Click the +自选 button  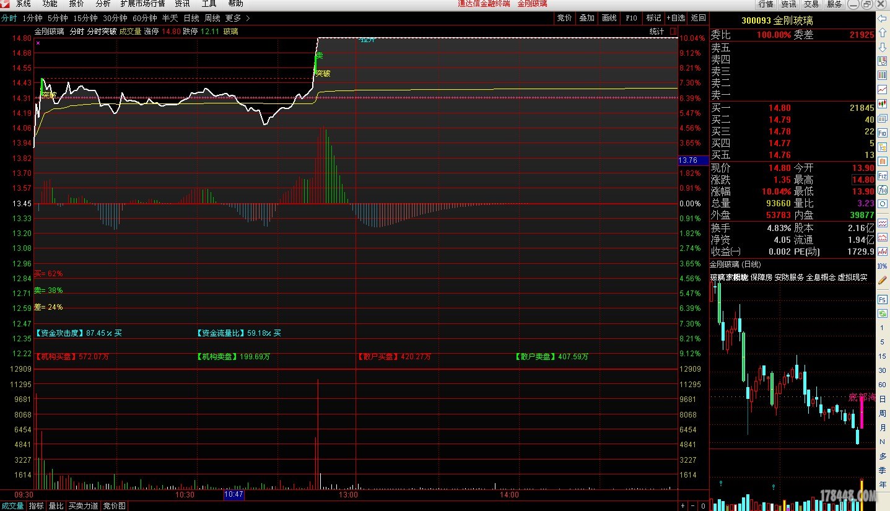tap(676, 18)
